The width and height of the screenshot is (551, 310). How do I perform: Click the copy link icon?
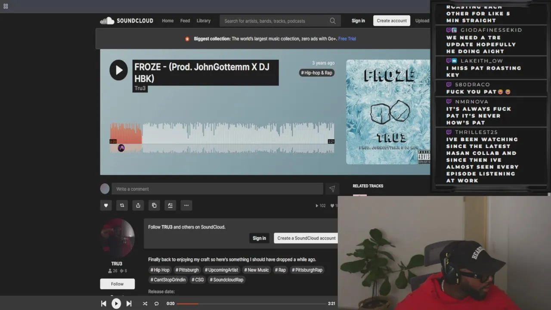pyautogui.click(x=154, y=205)
